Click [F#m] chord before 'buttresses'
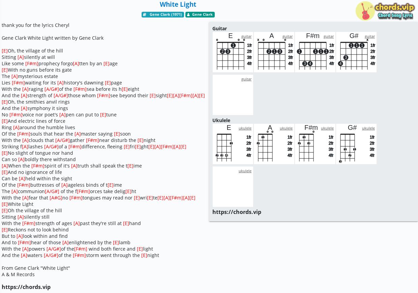This screenshot has height=293, width=418. [24, 185]
